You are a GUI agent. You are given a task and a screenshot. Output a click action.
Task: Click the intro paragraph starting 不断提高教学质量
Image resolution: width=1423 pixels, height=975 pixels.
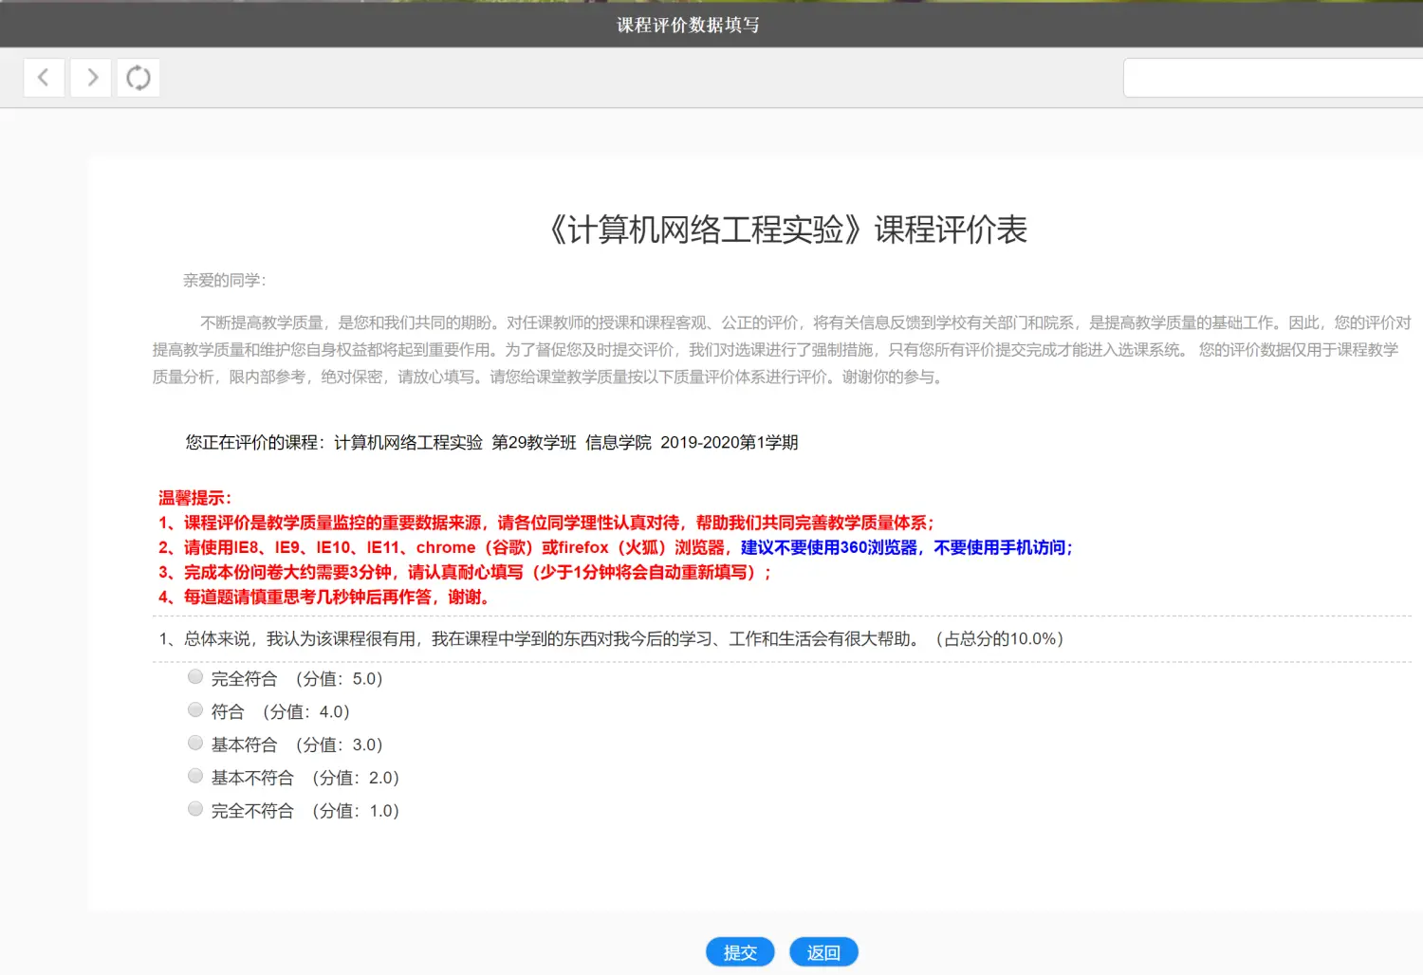click(783, 350)
